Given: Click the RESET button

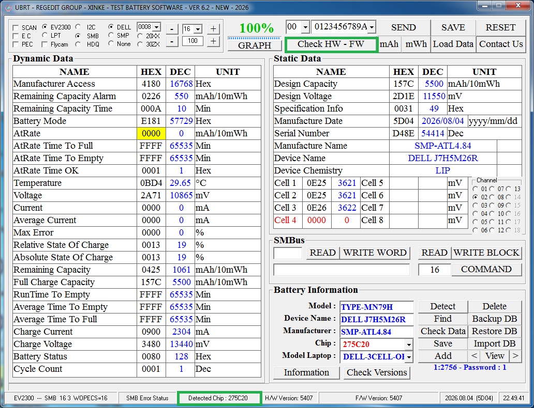Looking at the screenshot, I should (500, 27).
